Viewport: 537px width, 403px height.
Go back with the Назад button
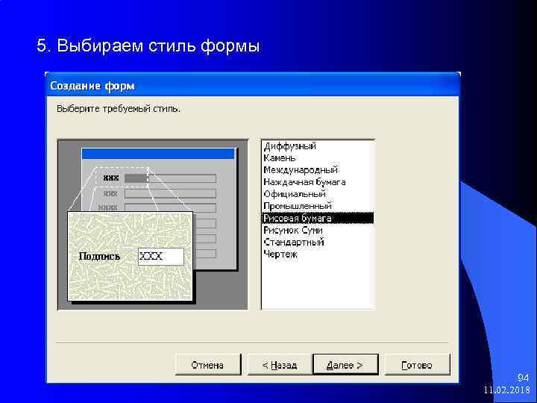pyautogui.click(x=280, y=365)
